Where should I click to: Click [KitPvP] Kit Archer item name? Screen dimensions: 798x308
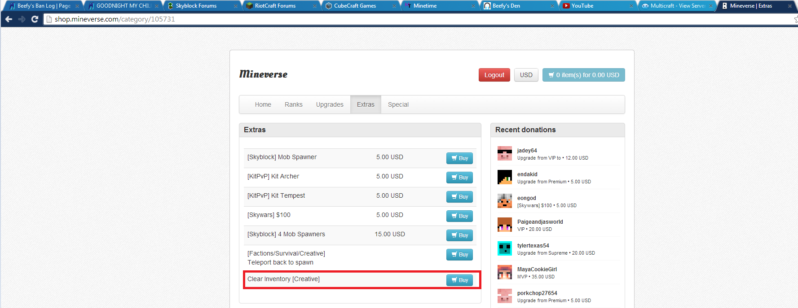[x=273, y=176]
